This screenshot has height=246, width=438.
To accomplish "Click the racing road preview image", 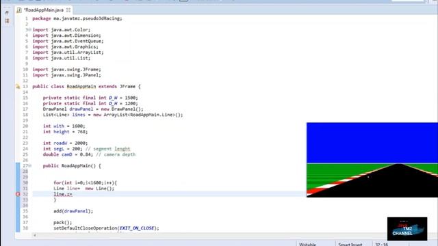I will [372, 160].
